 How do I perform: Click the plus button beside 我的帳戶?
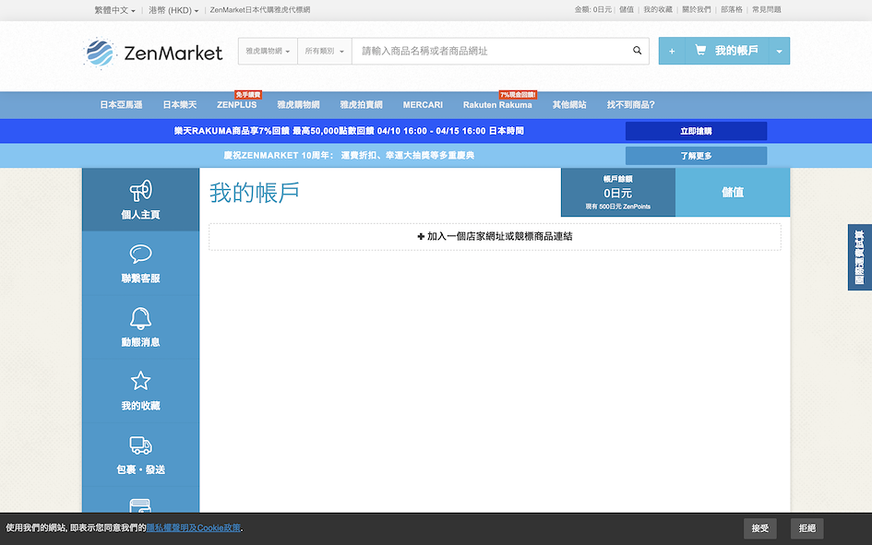[x=672, y=51]
